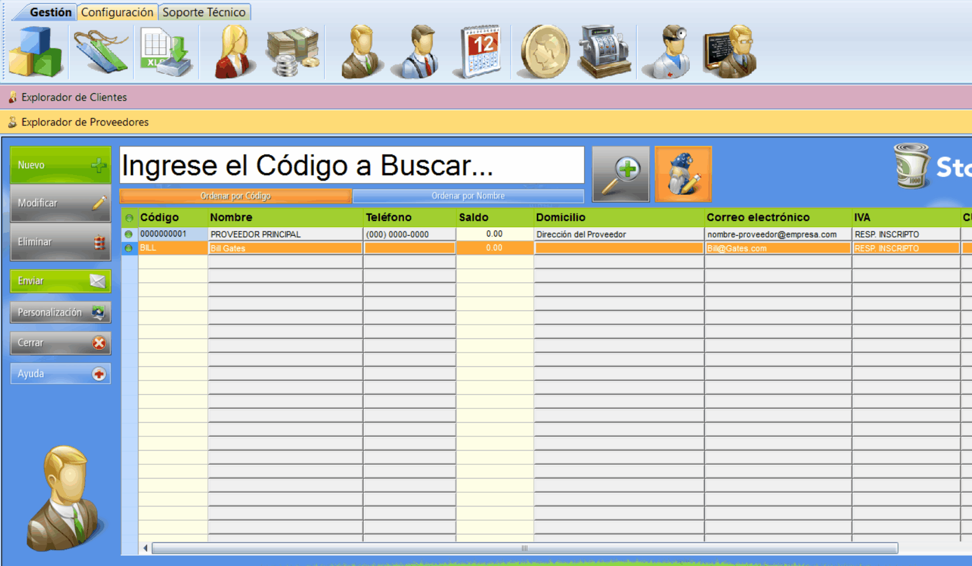Click the man in green tie icon
This screenshot has width=972, height=566.
362,52
